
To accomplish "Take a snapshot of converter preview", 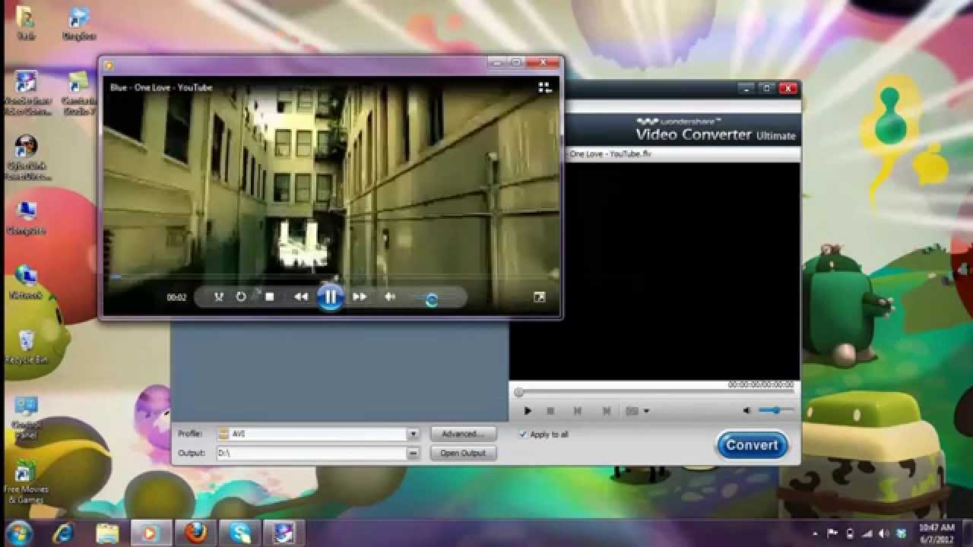I will [632, 411].
